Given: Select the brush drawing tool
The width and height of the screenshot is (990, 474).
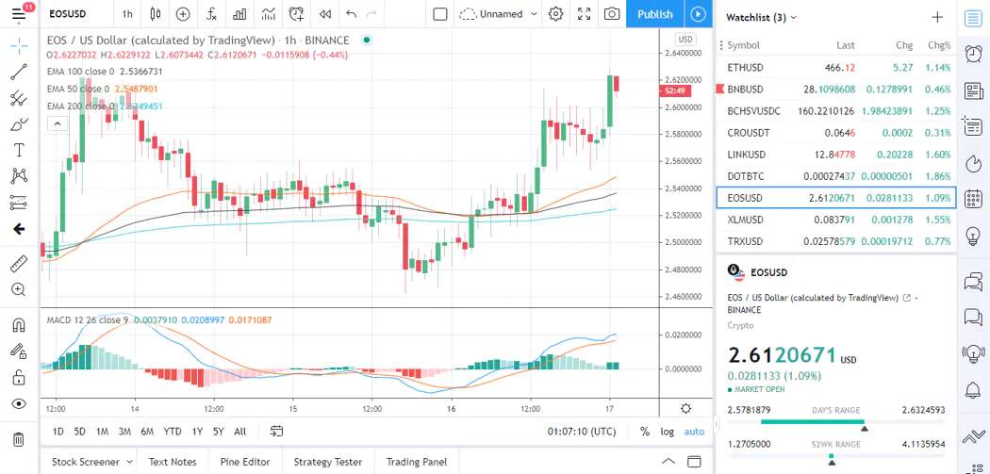Looking at the screenshot, I should pyautogui.click(x=19, y=124).
